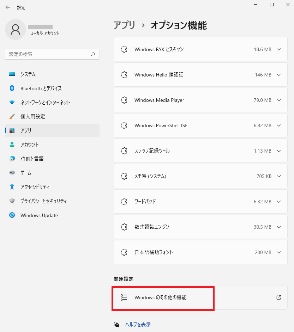The image size is (294, 332).
Task: Click the back arrow in Settings header
Action: coord(8,7)
